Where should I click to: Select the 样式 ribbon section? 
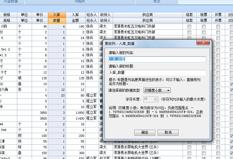pos(157,1)
